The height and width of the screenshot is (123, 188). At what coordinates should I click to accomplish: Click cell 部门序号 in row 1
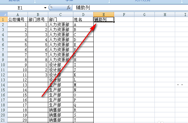(x=38, y=19)
